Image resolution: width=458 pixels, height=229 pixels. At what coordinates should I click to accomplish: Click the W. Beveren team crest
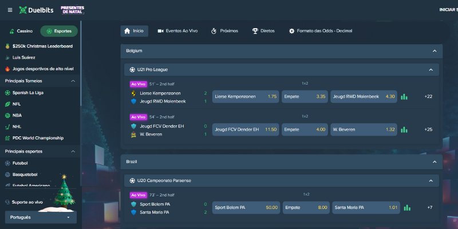pyautogui.click(x=133, y=135)
